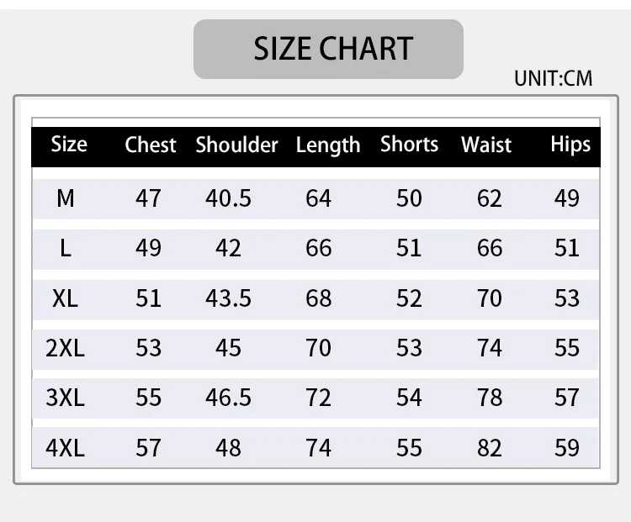Click the XL size row label
631x522 pixels.
pyautogui.click(x=66, y=298)
